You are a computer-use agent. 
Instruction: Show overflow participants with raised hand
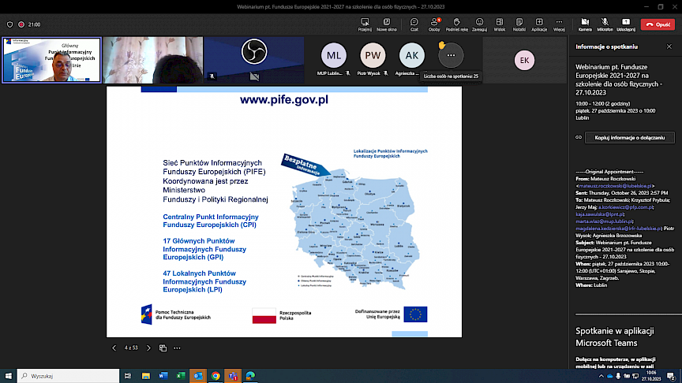pyautogui.click(x=451, y=56)
